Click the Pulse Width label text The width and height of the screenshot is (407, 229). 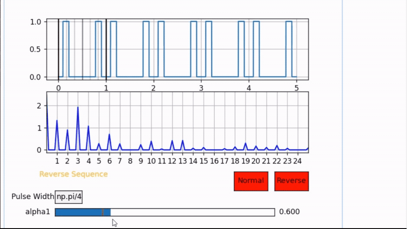tap(32, 197)
